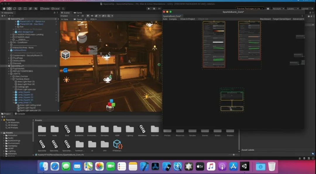Click the Pause button
316x174 pixels.
coord(154,9)
